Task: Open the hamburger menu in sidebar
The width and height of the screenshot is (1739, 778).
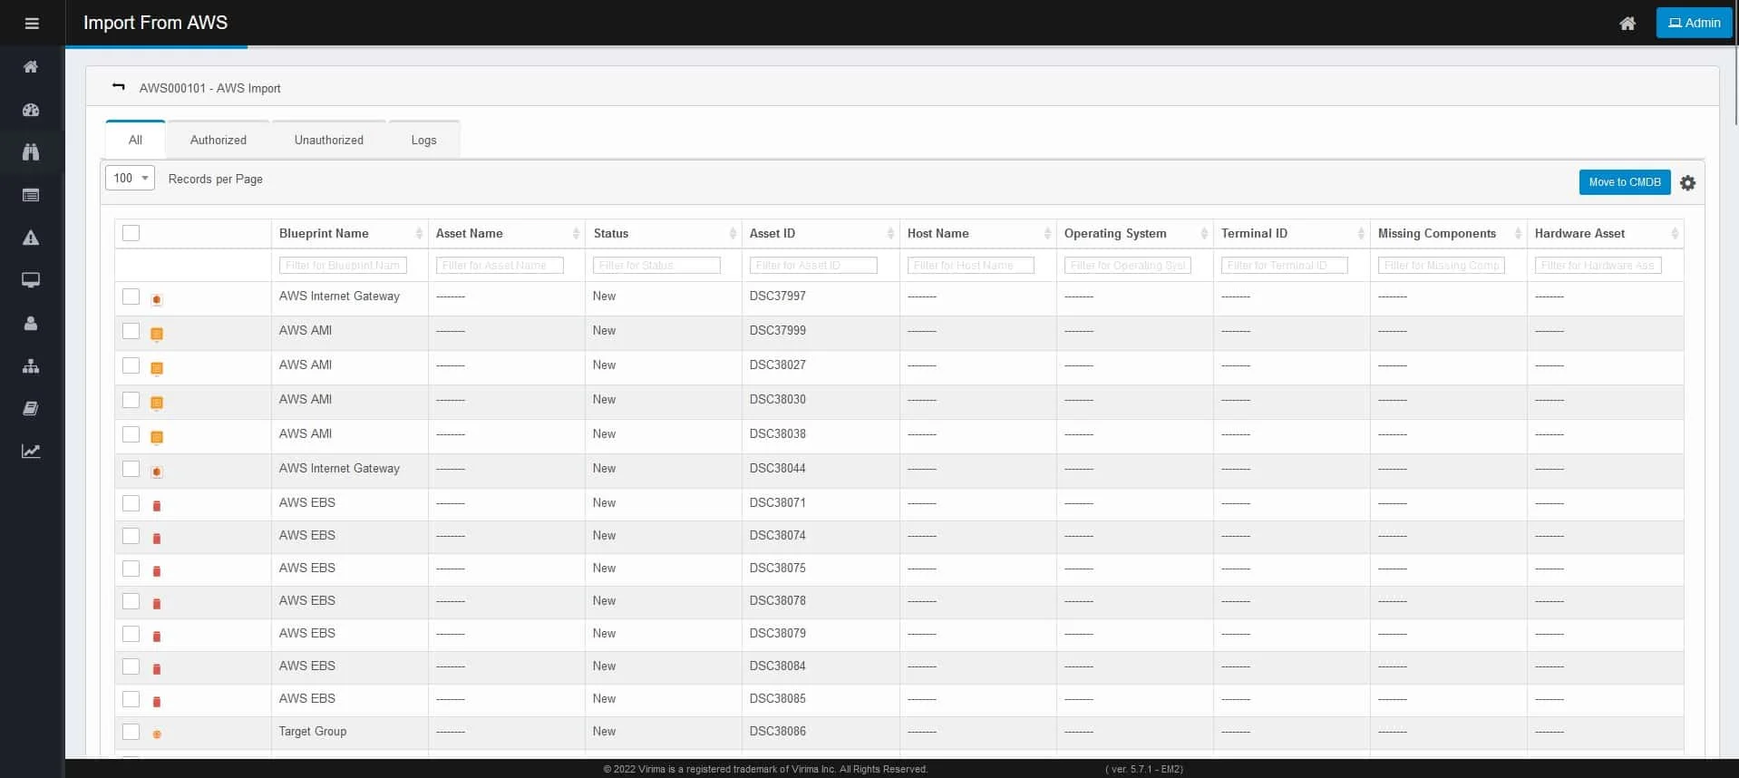Action: (x=32, y=24)
